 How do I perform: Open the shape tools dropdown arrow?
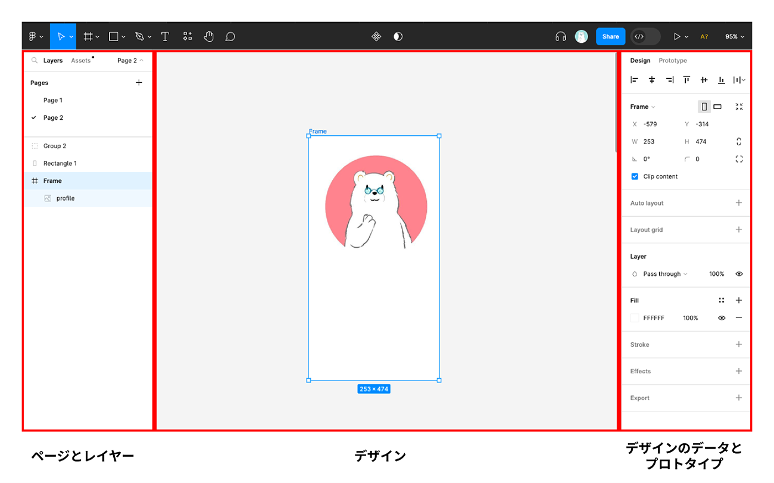point(123,37)
